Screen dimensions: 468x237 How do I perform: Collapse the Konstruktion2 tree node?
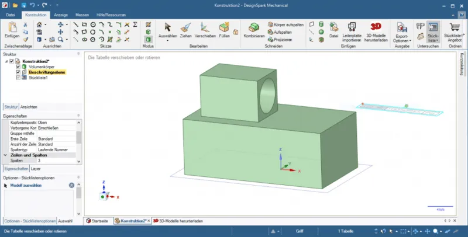pos(6,61)
